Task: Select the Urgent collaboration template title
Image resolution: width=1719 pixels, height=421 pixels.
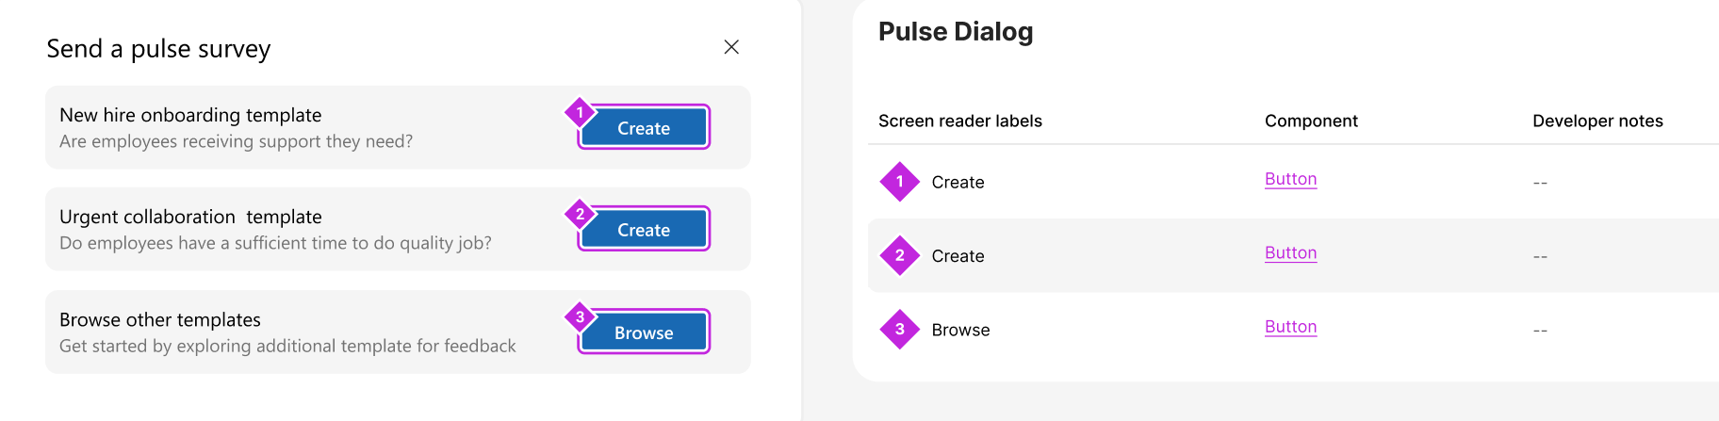Action: 190,217
